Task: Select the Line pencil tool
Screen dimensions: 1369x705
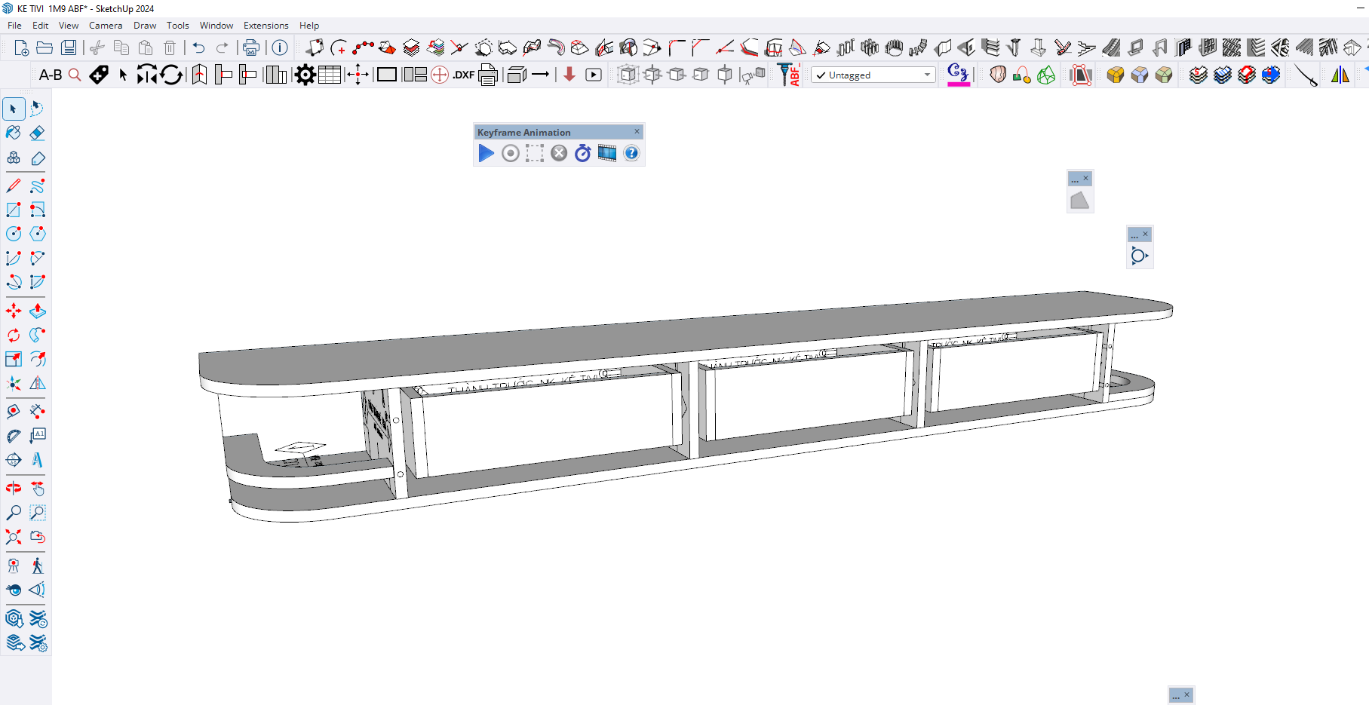Action: [x=14, y=185]
